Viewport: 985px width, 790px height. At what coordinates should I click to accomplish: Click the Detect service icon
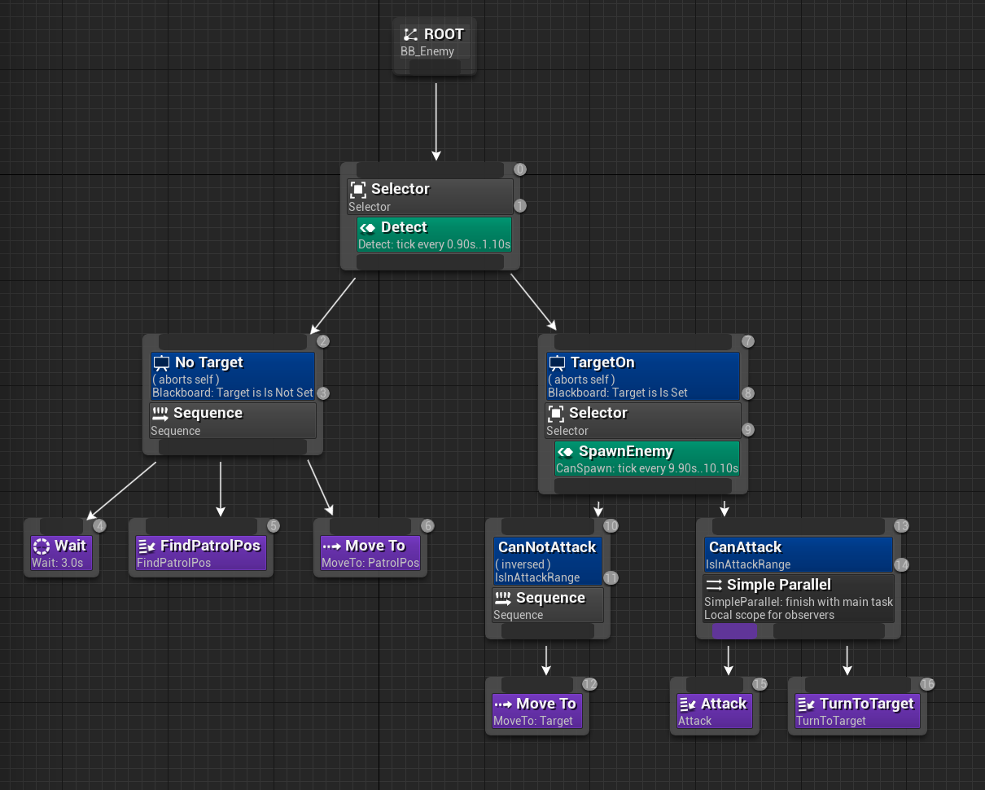tap(369, 228)
